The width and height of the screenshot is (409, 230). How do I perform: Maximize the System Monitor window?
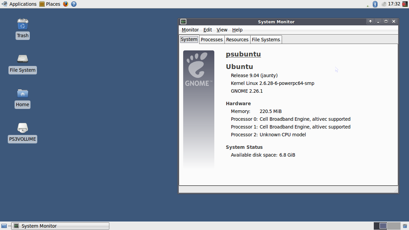pos(386,21)
